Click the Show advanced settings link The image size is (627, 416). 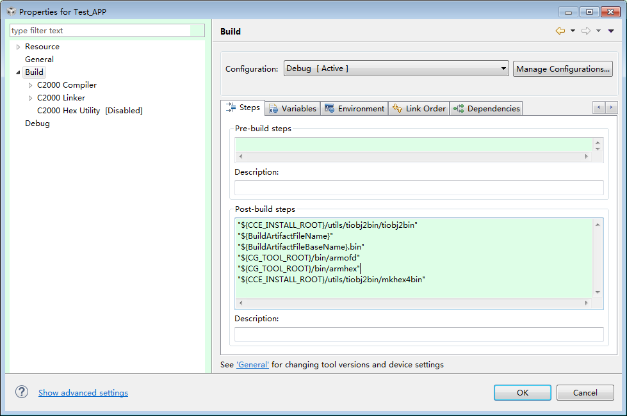(x=83, y=392)
